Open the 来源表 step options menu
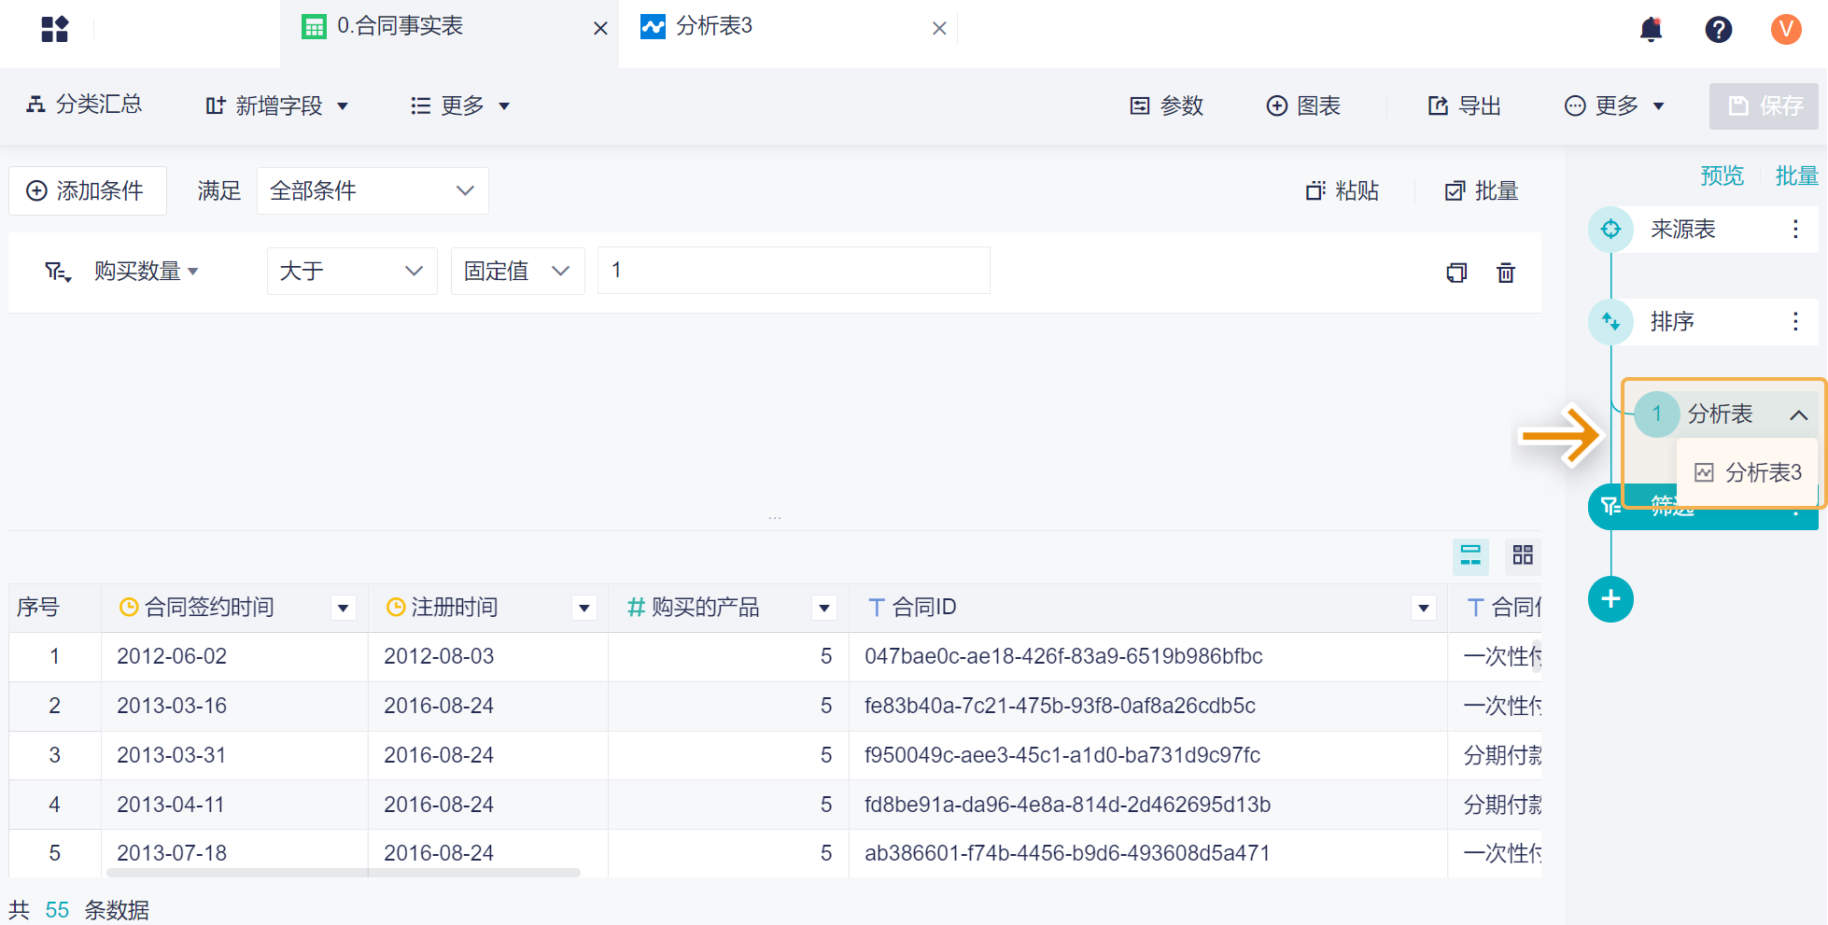The image size is (1828, 925). pyautogui.click(x=1794, y=229)
